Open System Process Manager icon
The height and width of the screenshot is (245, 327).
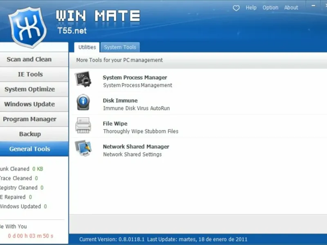(83, 79)
